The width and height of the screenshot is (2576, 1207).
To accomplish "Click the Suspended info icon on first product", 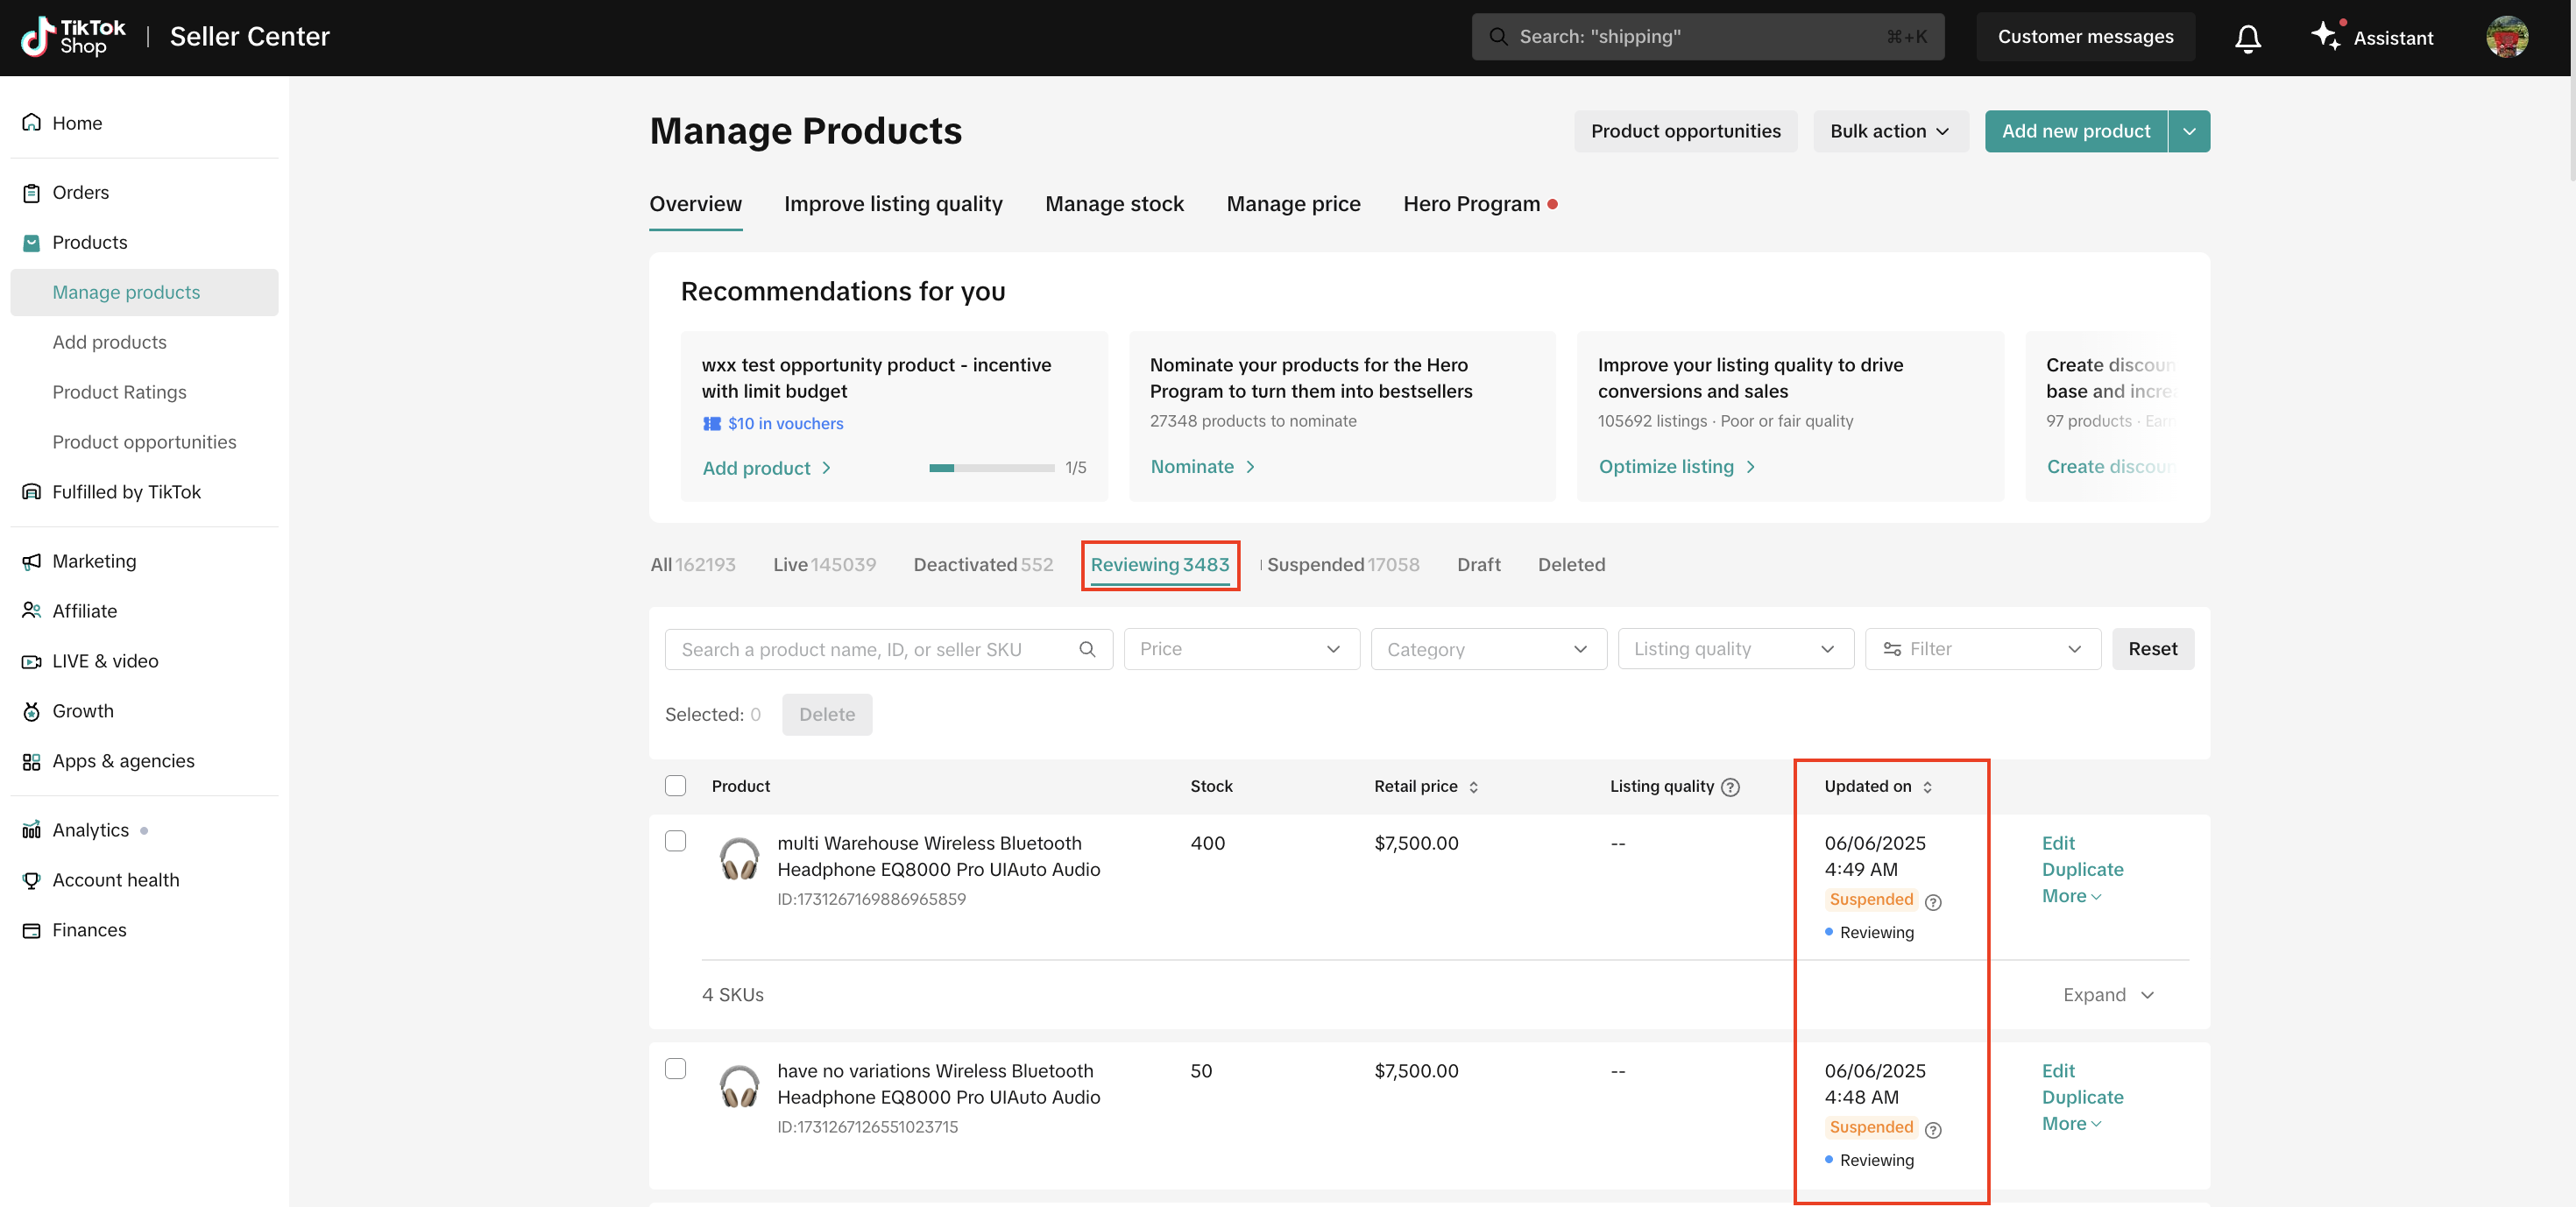I will click(x=1933, y=902).
